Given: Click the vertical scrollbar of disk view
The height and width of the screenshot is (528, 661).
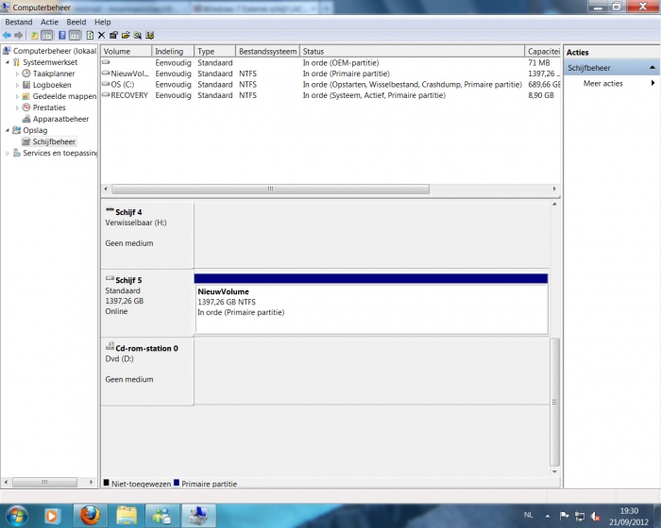Looking at the screenshot, I should [555, 402].
